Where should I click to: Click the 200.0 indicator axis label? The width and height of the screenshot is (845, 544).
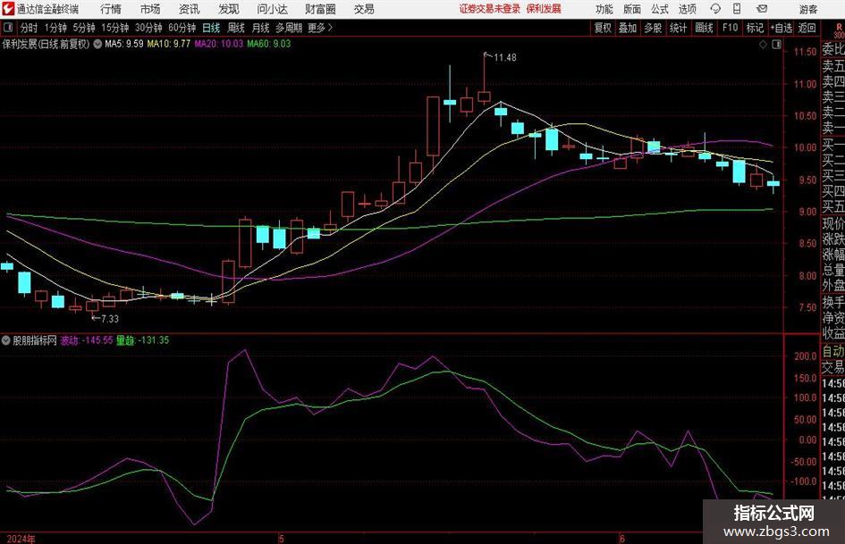[x=805, y=356]
